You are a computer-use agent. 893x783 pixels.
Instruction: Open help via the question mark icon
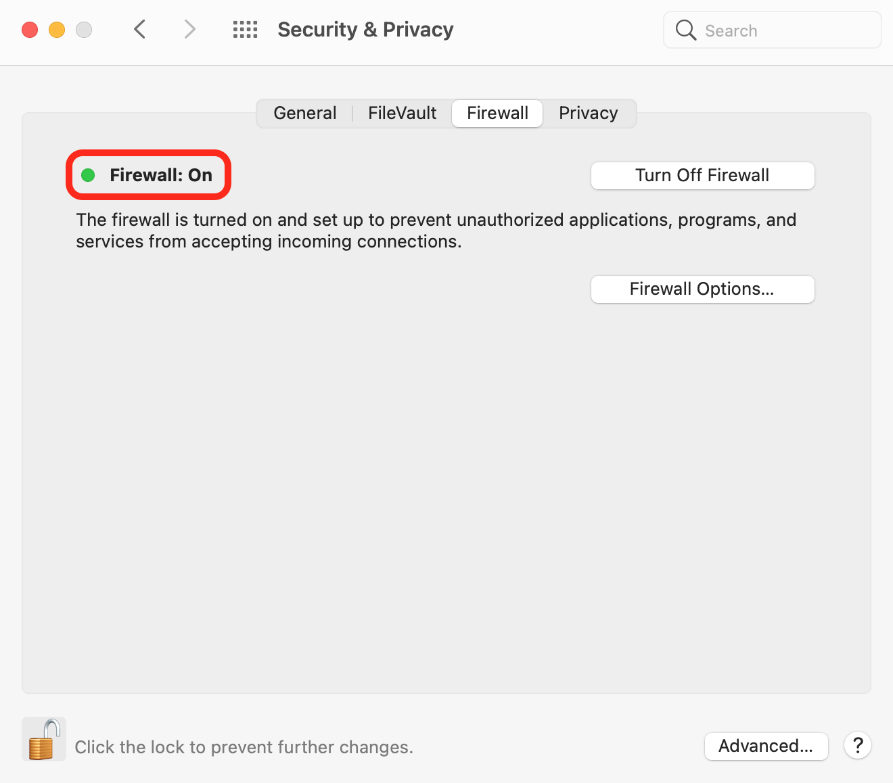point(858,746)
